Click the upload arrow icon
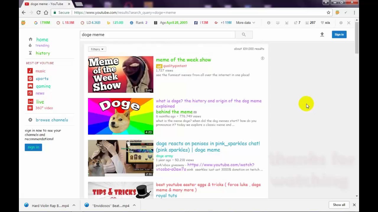Viewport: 378px width, 212px height. pyautogui.click(x=322, y=34)
